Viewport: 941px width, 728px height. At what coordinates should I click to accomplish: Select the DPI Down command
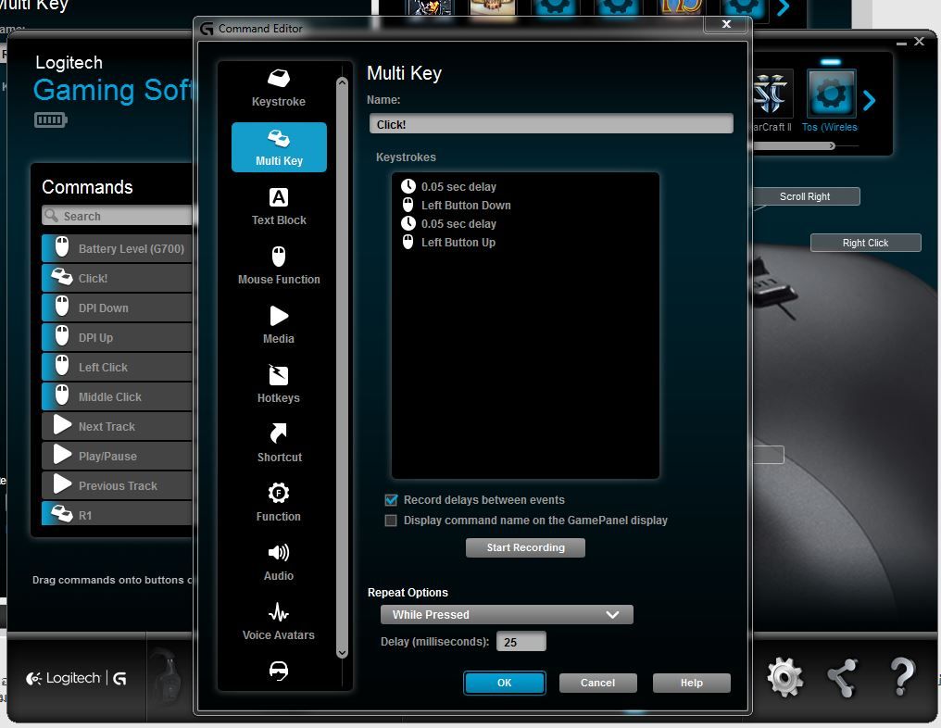(x=117, y=308)
